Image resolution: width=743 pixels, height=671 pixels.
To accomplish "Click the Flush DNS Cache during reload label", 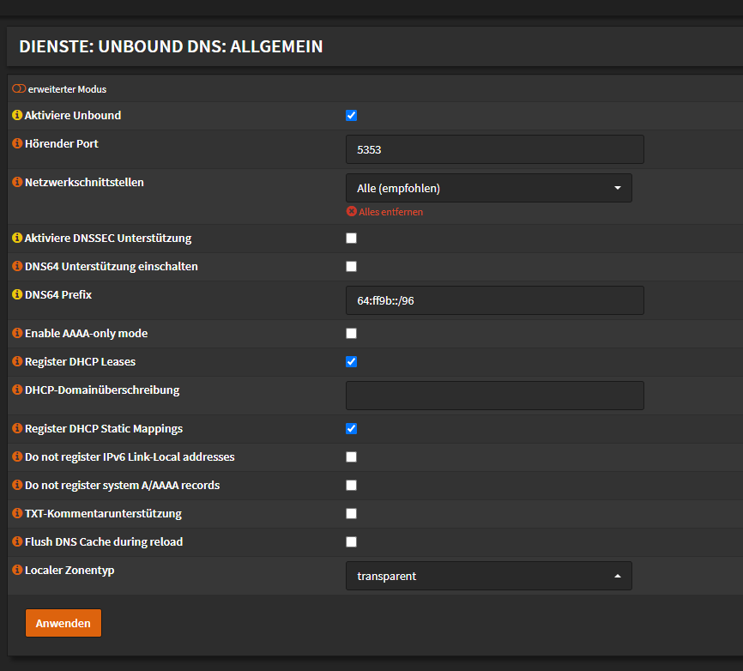I will 104,541.
